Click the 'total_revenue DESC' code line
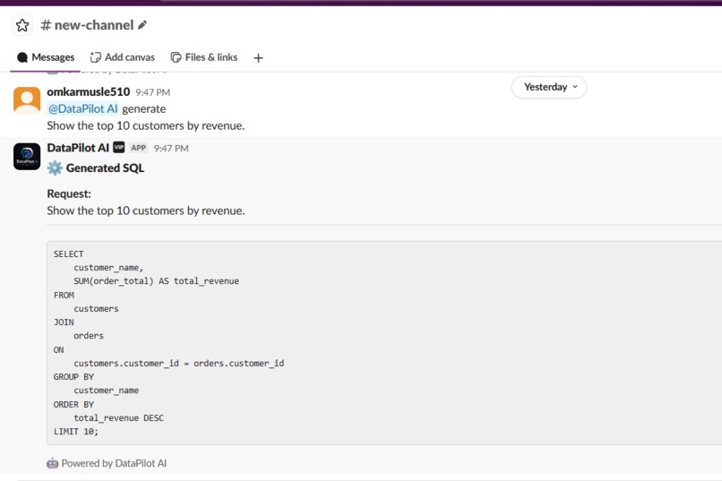The image size is (722, 481). click(119, 418)
